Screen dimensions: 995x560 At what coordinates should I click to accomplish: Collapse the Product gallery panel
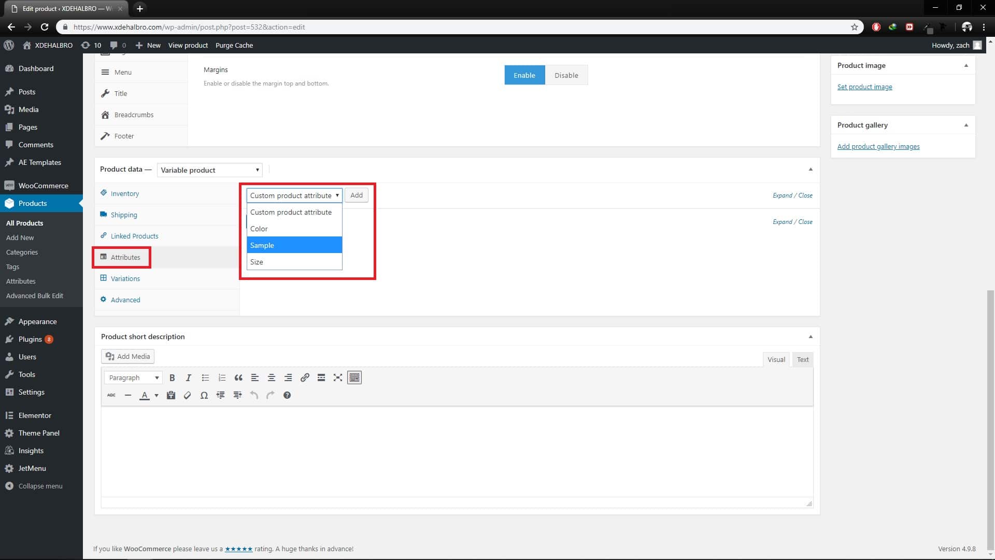966,125
